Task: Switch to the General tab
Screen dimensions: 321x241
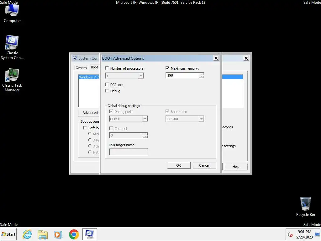Action: (x=81, y=68)
